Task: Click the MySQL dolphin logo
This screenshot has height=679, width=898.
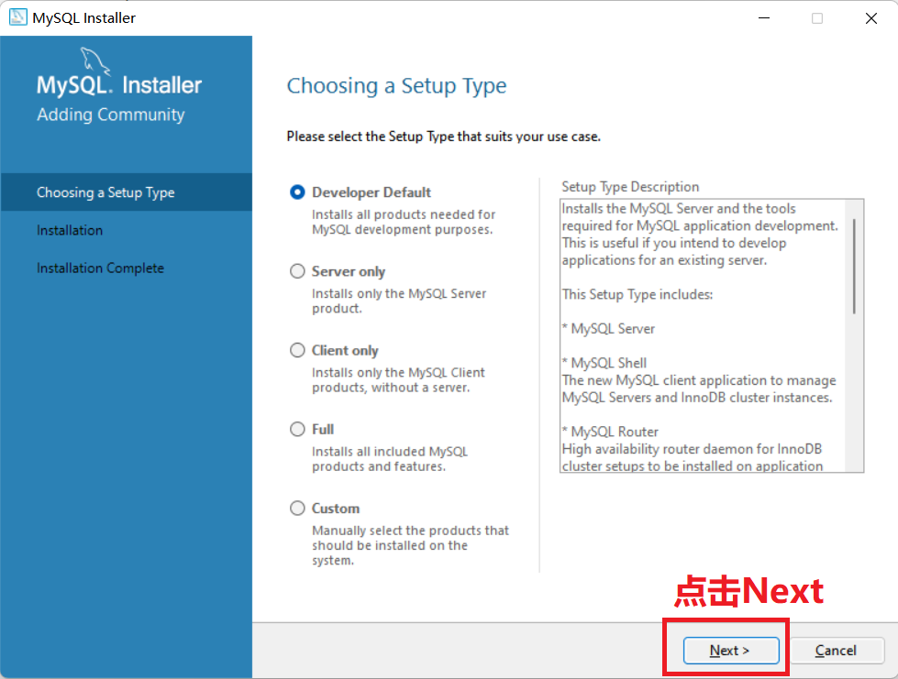Action: click(x=94, y=60)
